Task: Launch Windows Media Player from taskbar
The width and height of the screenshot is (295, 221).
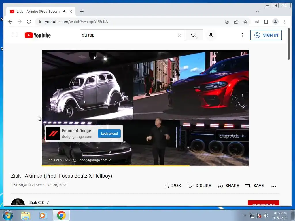Action: (43, 215)
